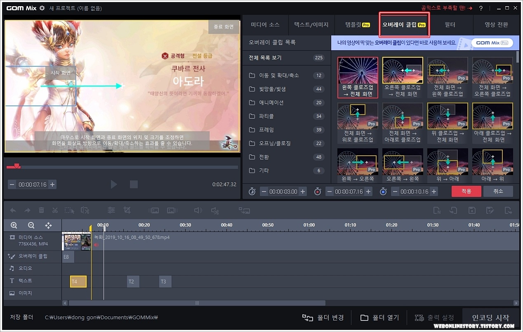523x332 pixels.
Task: Open 오프닝/클로징 folder
Action: click(287, 143)
